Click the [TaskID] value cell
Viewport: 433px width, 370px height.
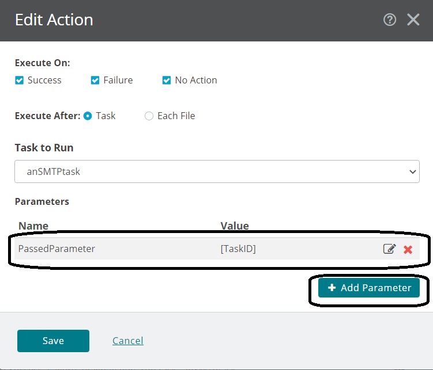pos(238,249)
